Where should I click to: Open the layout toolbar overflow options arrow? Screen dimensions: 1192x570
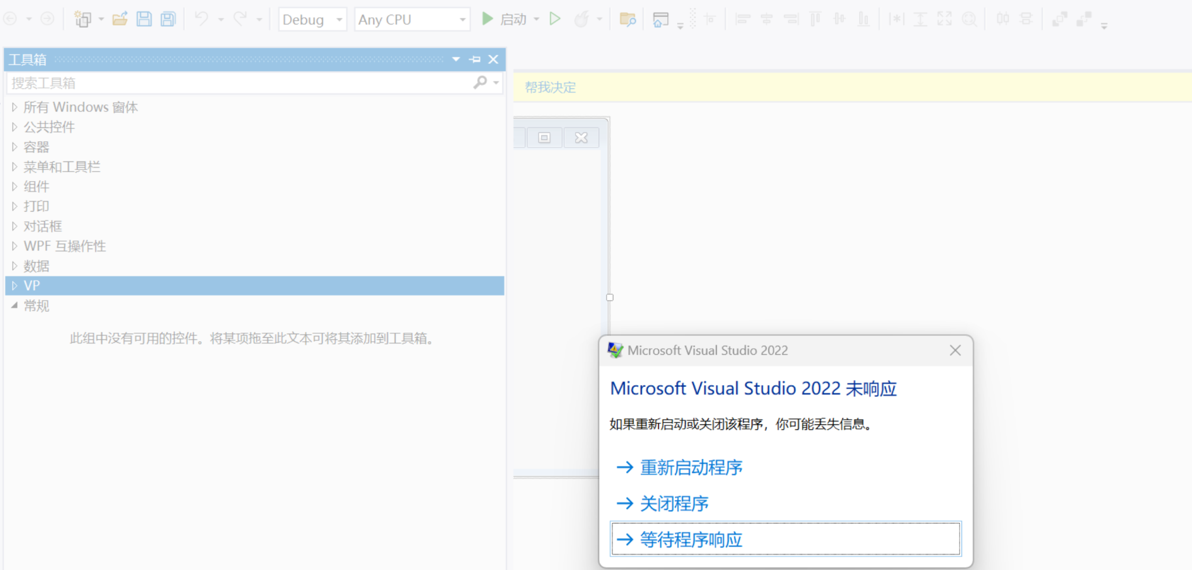click(1104, 26)
